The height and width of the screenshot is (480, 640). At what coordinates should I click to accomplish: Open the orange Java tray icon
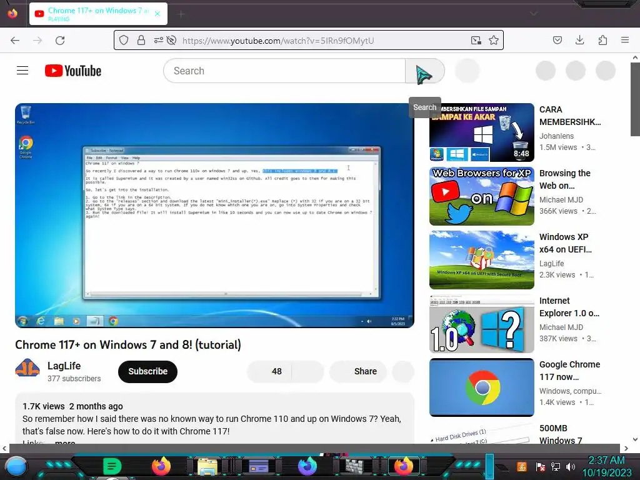522,466
